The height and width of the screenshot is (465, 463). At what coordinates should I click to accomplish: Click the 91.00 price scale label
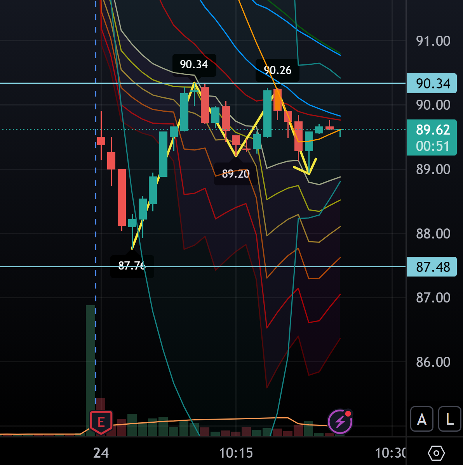click(x=433, y=41)
